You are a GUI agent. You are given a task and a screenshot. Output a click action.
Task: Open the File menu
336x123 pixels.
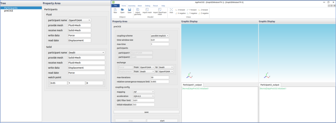(x=115, y=6)
